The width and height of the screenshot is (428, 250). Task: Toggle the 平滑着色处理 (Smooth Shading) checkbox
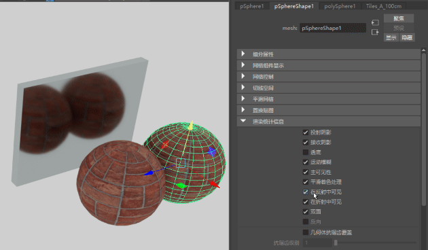306,182
